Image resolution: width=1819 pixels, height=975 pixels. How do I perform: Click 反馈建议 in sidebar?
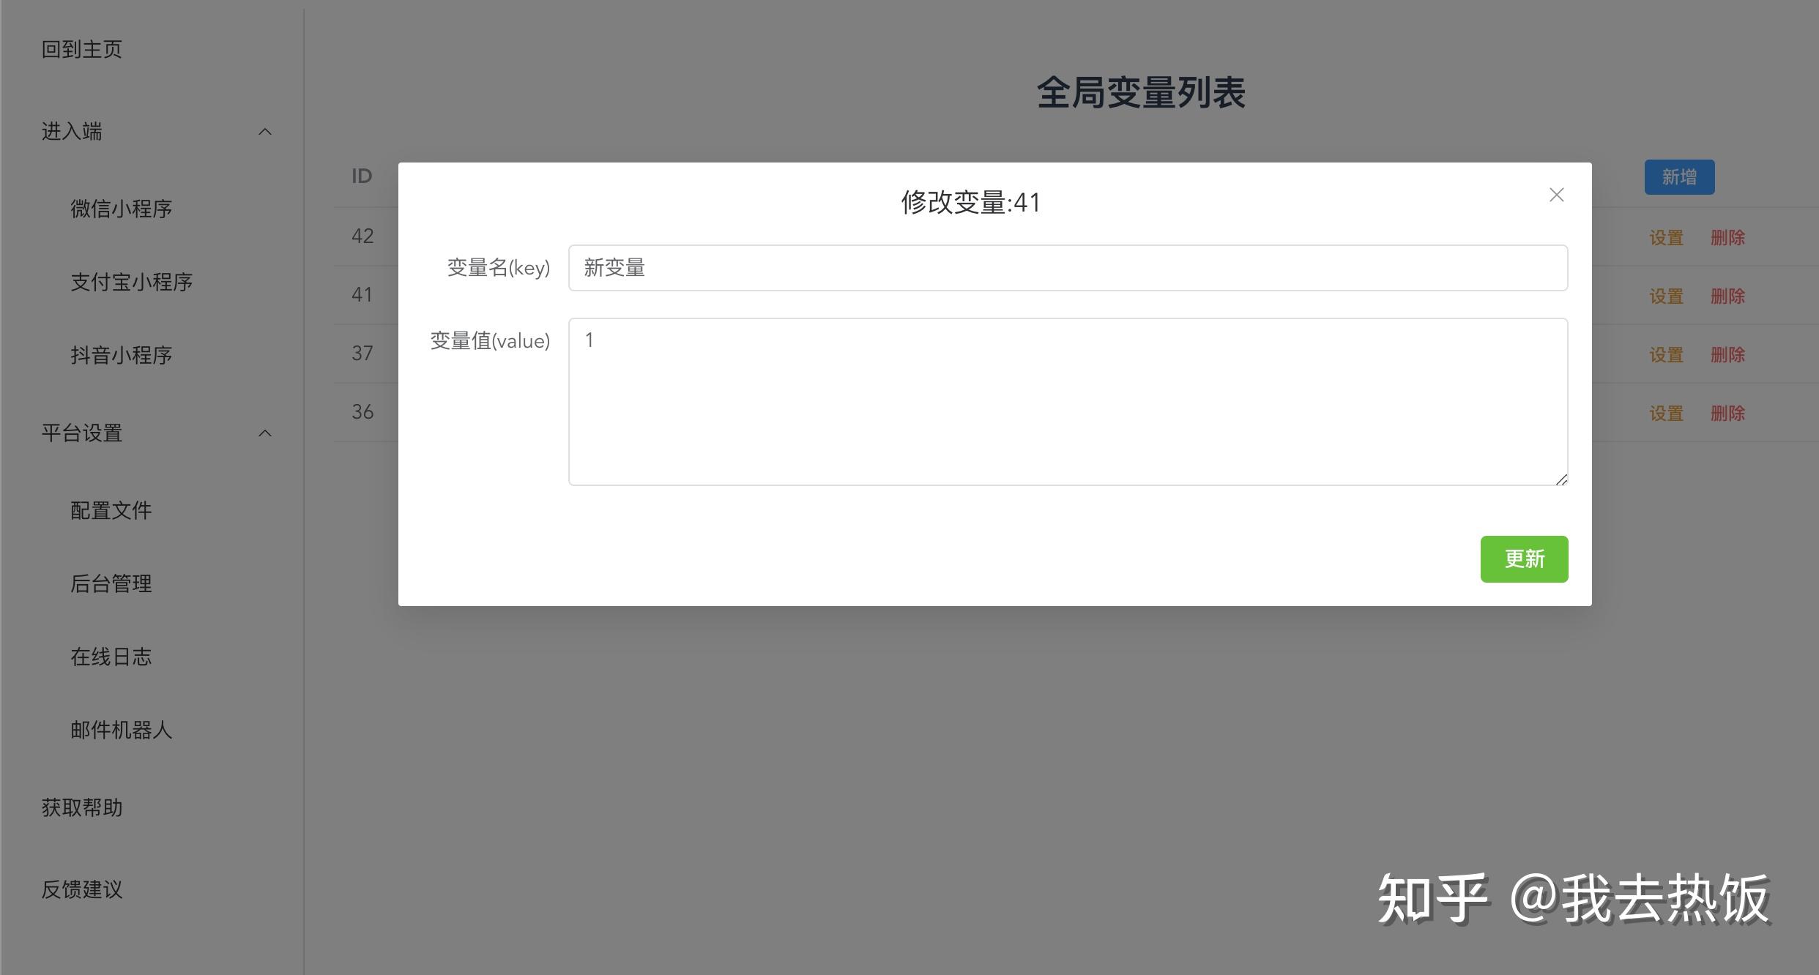[82, 890]
